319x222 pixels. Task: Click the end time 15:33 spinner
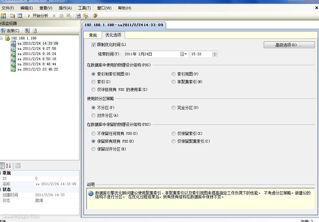tap(215, 54)
